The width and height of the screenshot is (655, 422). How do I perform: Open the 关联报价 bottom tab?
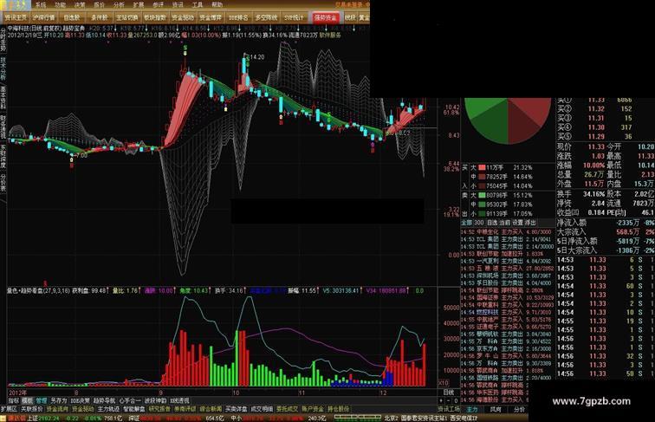click(32, 409)
